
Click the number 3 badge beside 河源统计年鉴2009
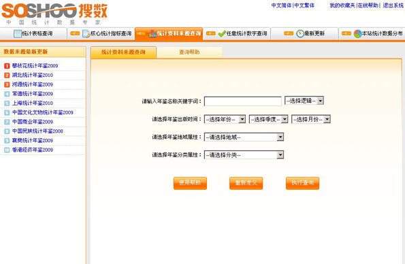pos(7,84)
